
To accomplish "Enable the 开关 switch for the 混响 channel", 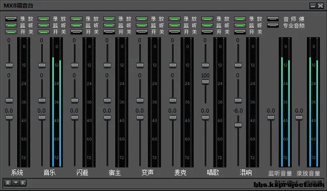I will 240,32.
